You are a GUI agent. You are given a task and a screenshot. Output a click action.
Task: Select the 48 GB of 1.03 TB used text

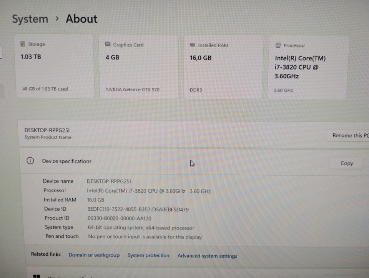(x=45, y=89)
